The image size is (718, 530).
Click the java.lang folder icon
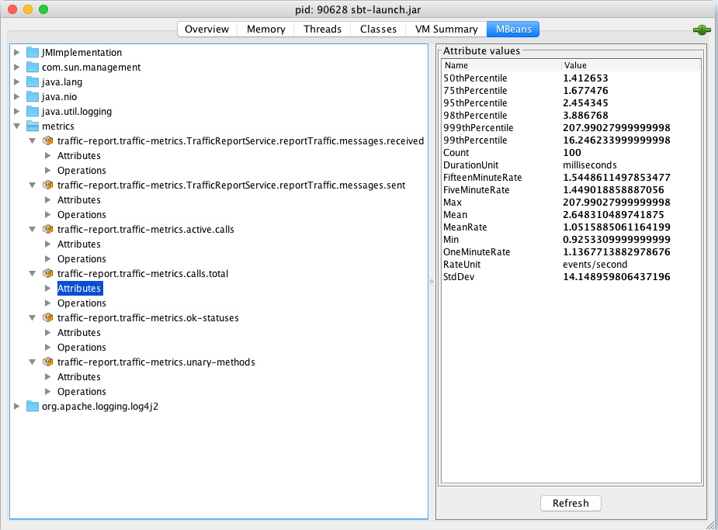(33, 82)
